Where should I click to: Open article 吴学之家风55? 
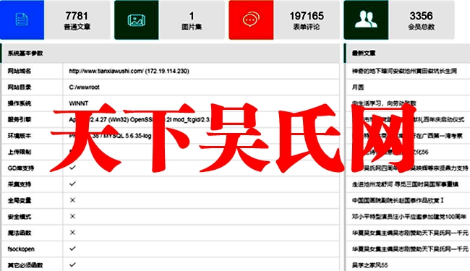(370, 265)
